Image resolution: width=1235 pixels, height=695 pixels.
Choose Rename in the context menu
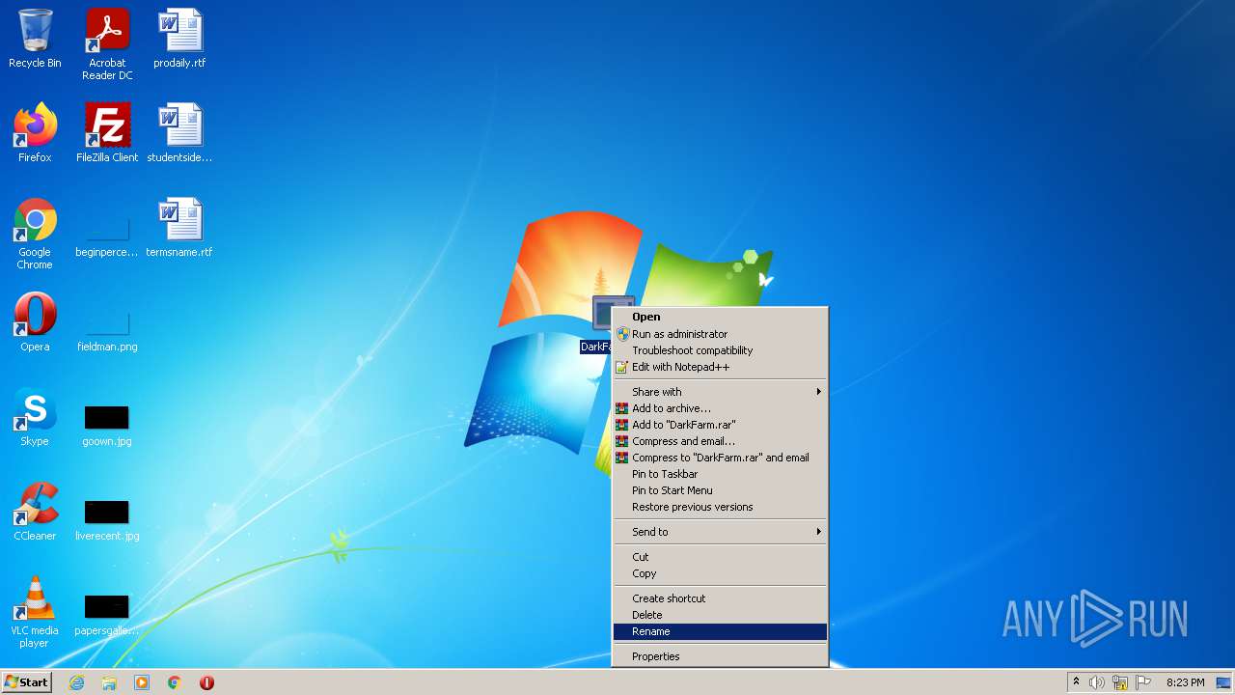721,631
